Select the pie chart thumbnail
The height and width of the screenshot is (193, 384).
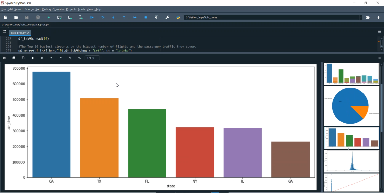(x=351, y=106)
